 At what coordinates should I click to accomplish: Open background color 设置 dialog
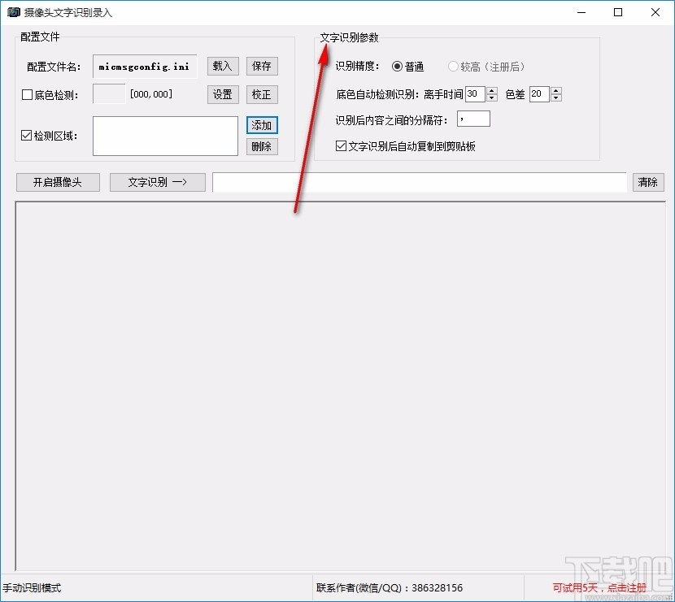click(222, 94)
